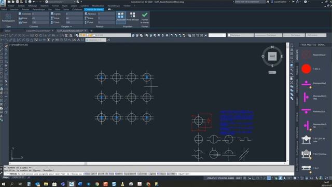Switch to the Objet model tab
The image size is (332, 187).
coord(6,178)
